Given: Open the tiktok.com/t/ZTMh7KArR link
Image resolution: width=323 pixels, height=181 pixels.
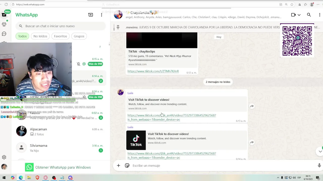Looking at the screenshot, I should tap(153, 71).
